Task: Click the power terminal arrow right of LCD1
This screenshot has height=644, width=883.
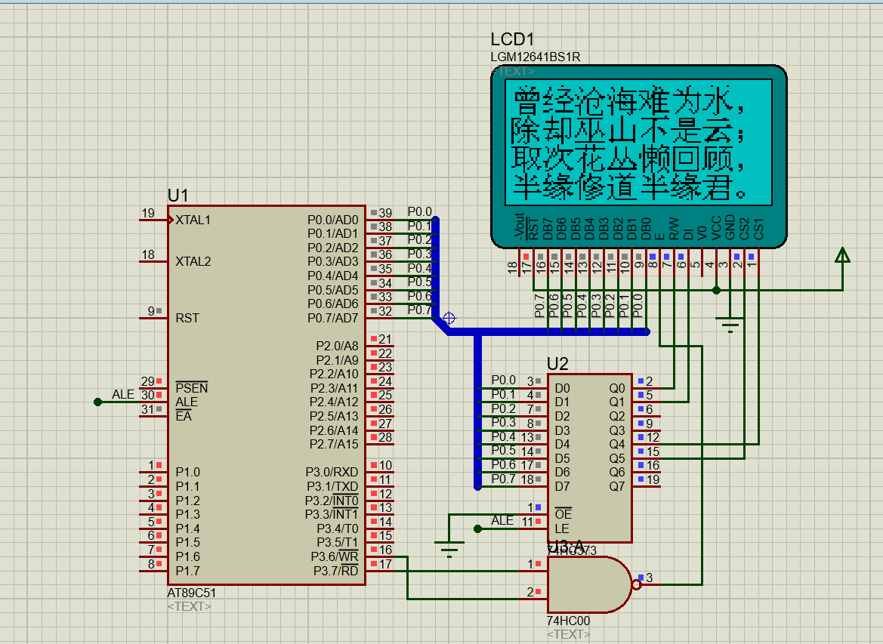Action: click(842, 256)
